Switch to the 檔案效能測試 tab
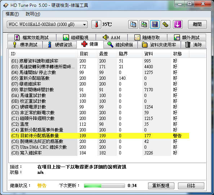Image resolution: width=214 pixels, height=195 pixels. (x=32, y=37)
